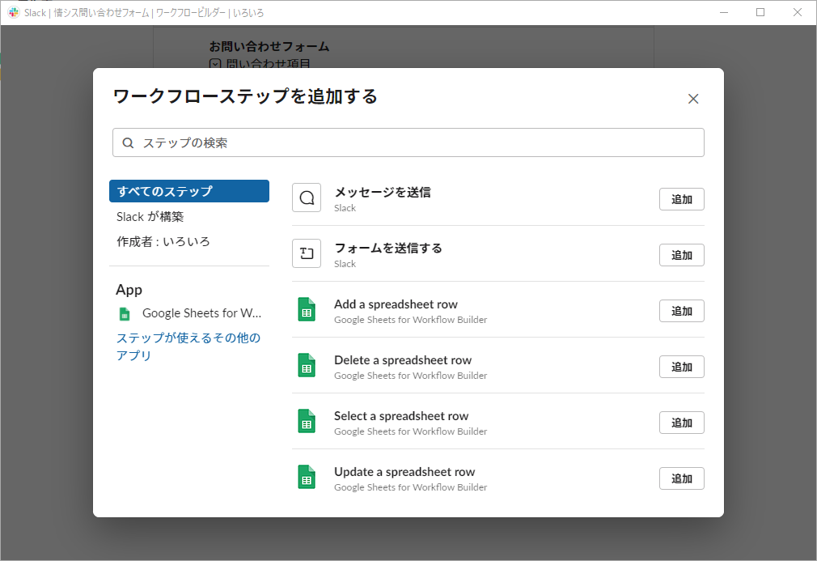Click the Google Sheets icon for Select a spreadsheet row

[307, 421]
